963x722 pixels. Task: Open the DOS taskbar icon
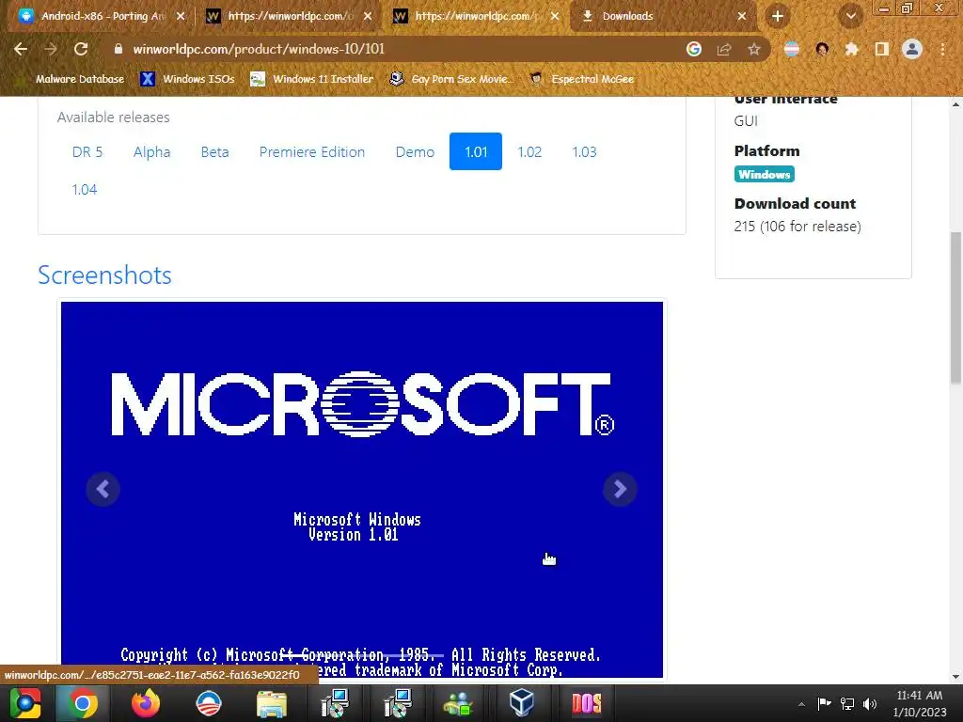pos(587,703)
